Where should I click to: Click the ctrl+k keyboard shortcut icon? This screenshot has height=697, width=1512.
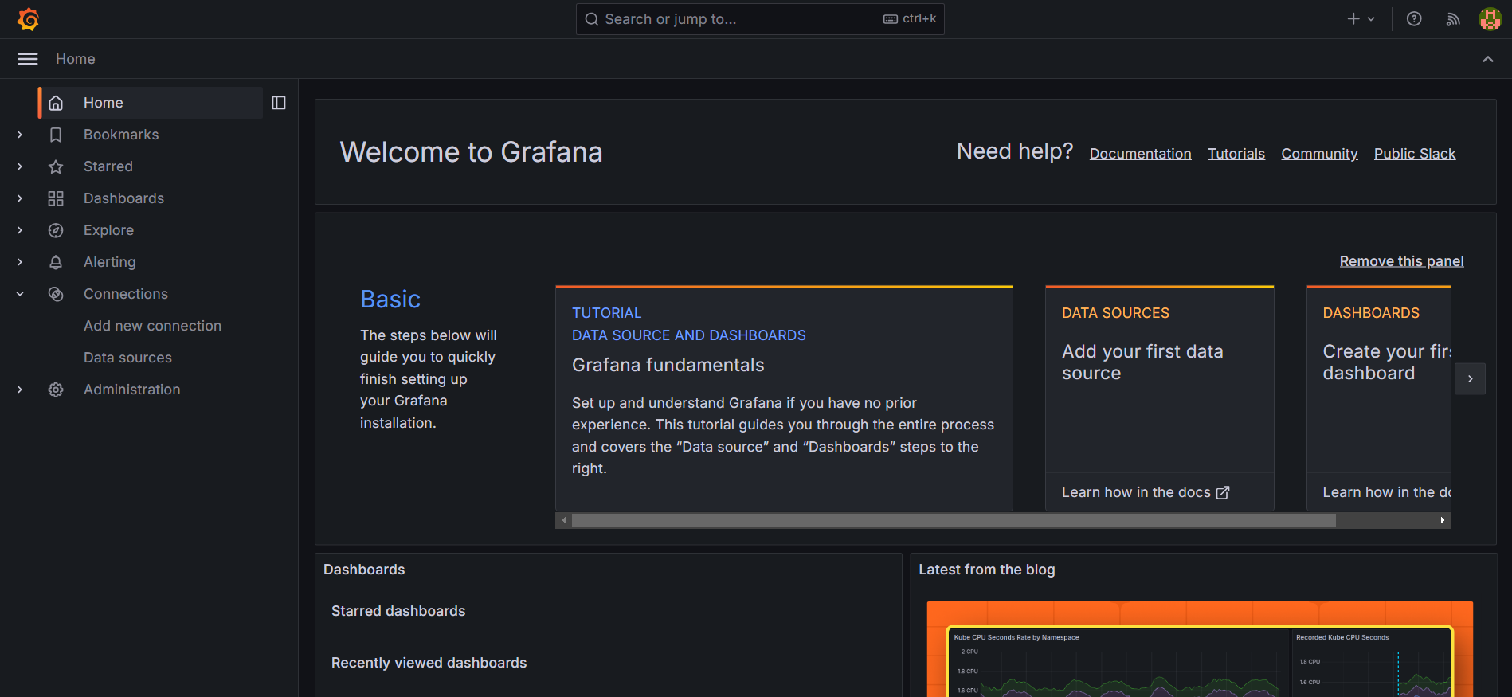[x=891, y=19]
